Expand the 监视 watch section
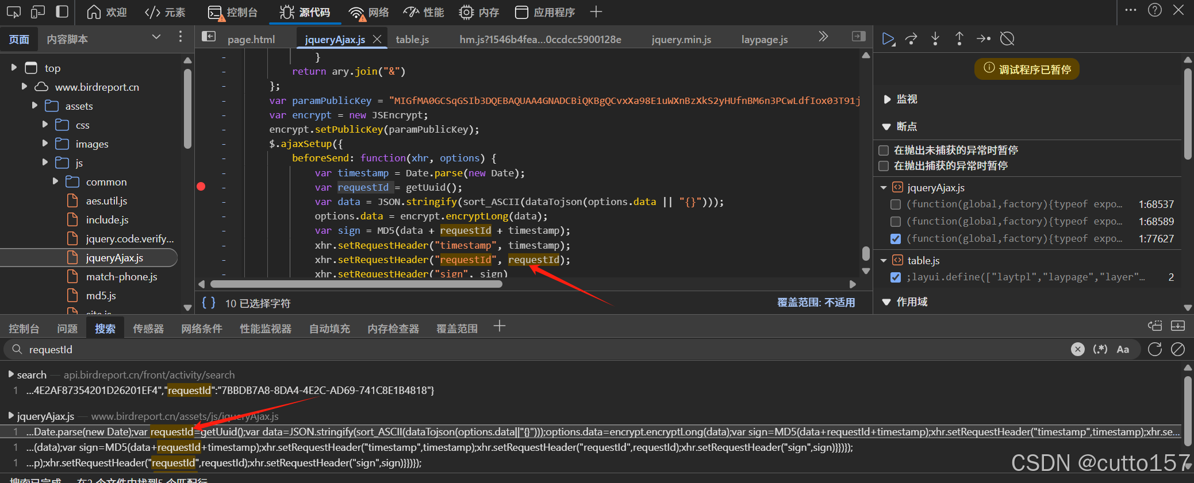 (x=887, y=99)
